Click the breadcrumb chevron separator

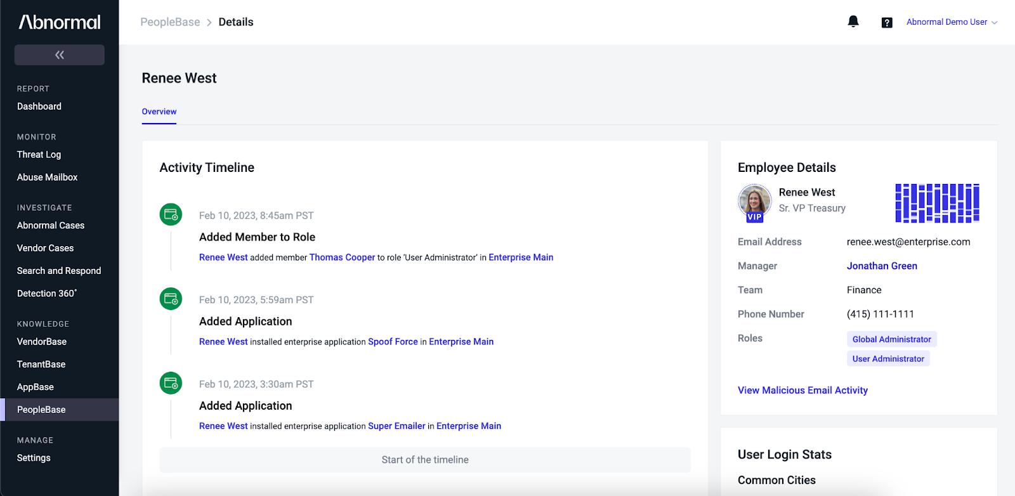[x=209, y=22]
